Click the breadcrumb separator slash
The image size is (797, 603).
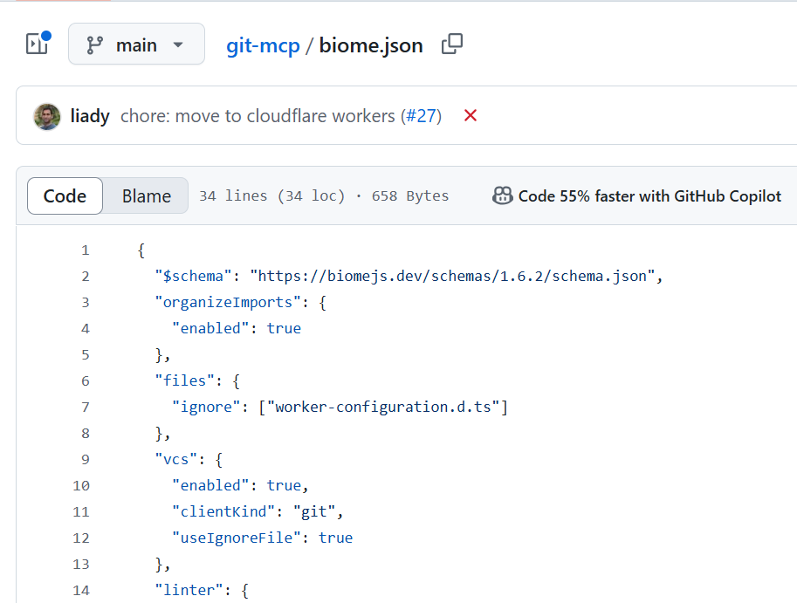[308, 45]
